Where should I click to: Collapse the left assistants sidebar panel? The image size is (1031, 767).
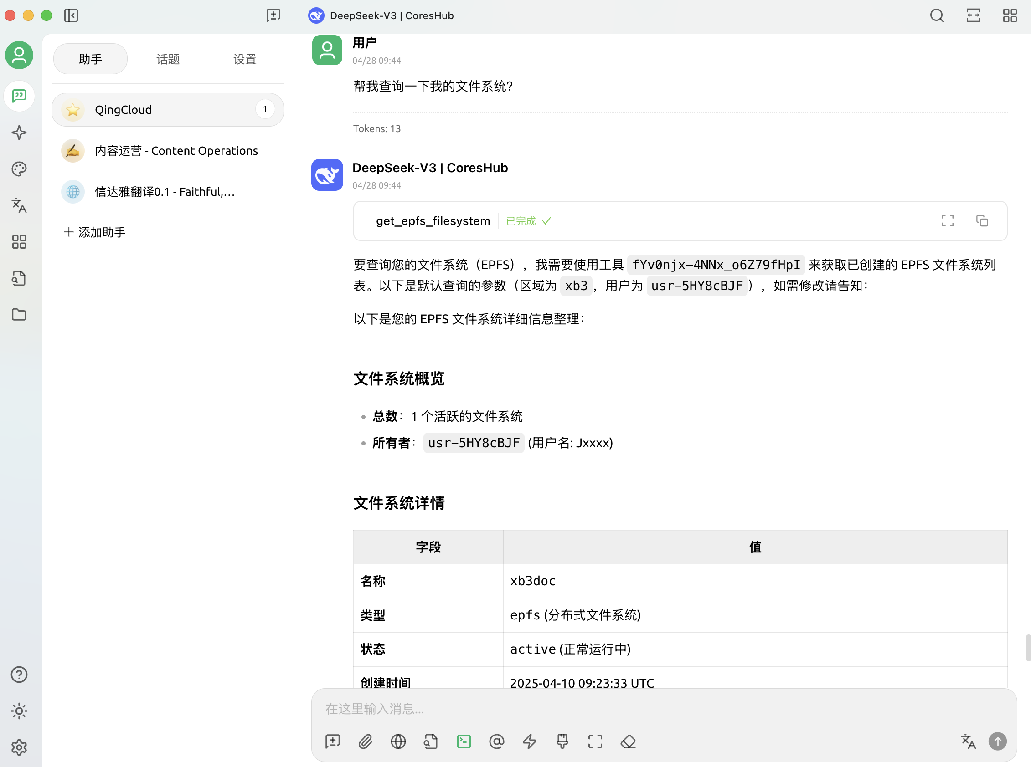pyautogui.click(x=71, y=15)
